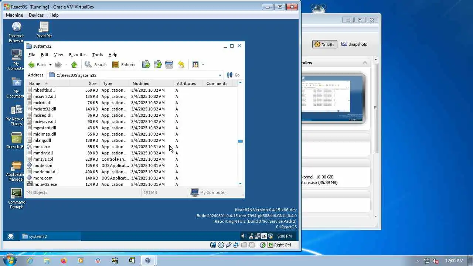
Task: Open the Read Me desktop icon
Action: point(44,30)
